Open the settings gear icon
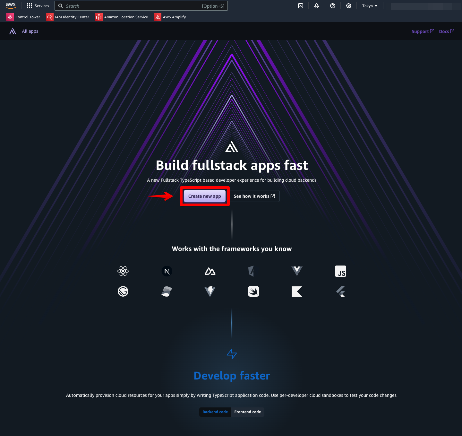Screen dimensions: 462x436 pos(349,6)
